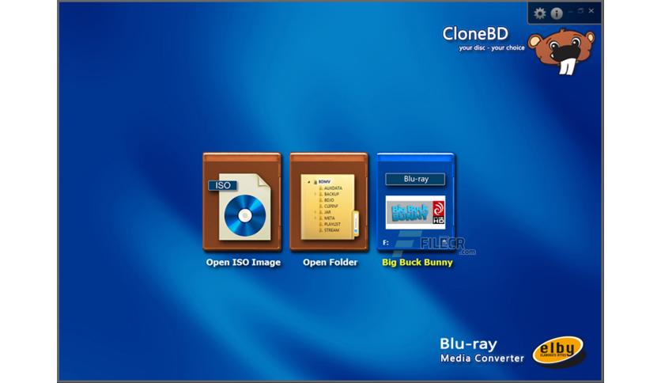
Task: Restore down the CloneBD window
Action: [581, 11]
